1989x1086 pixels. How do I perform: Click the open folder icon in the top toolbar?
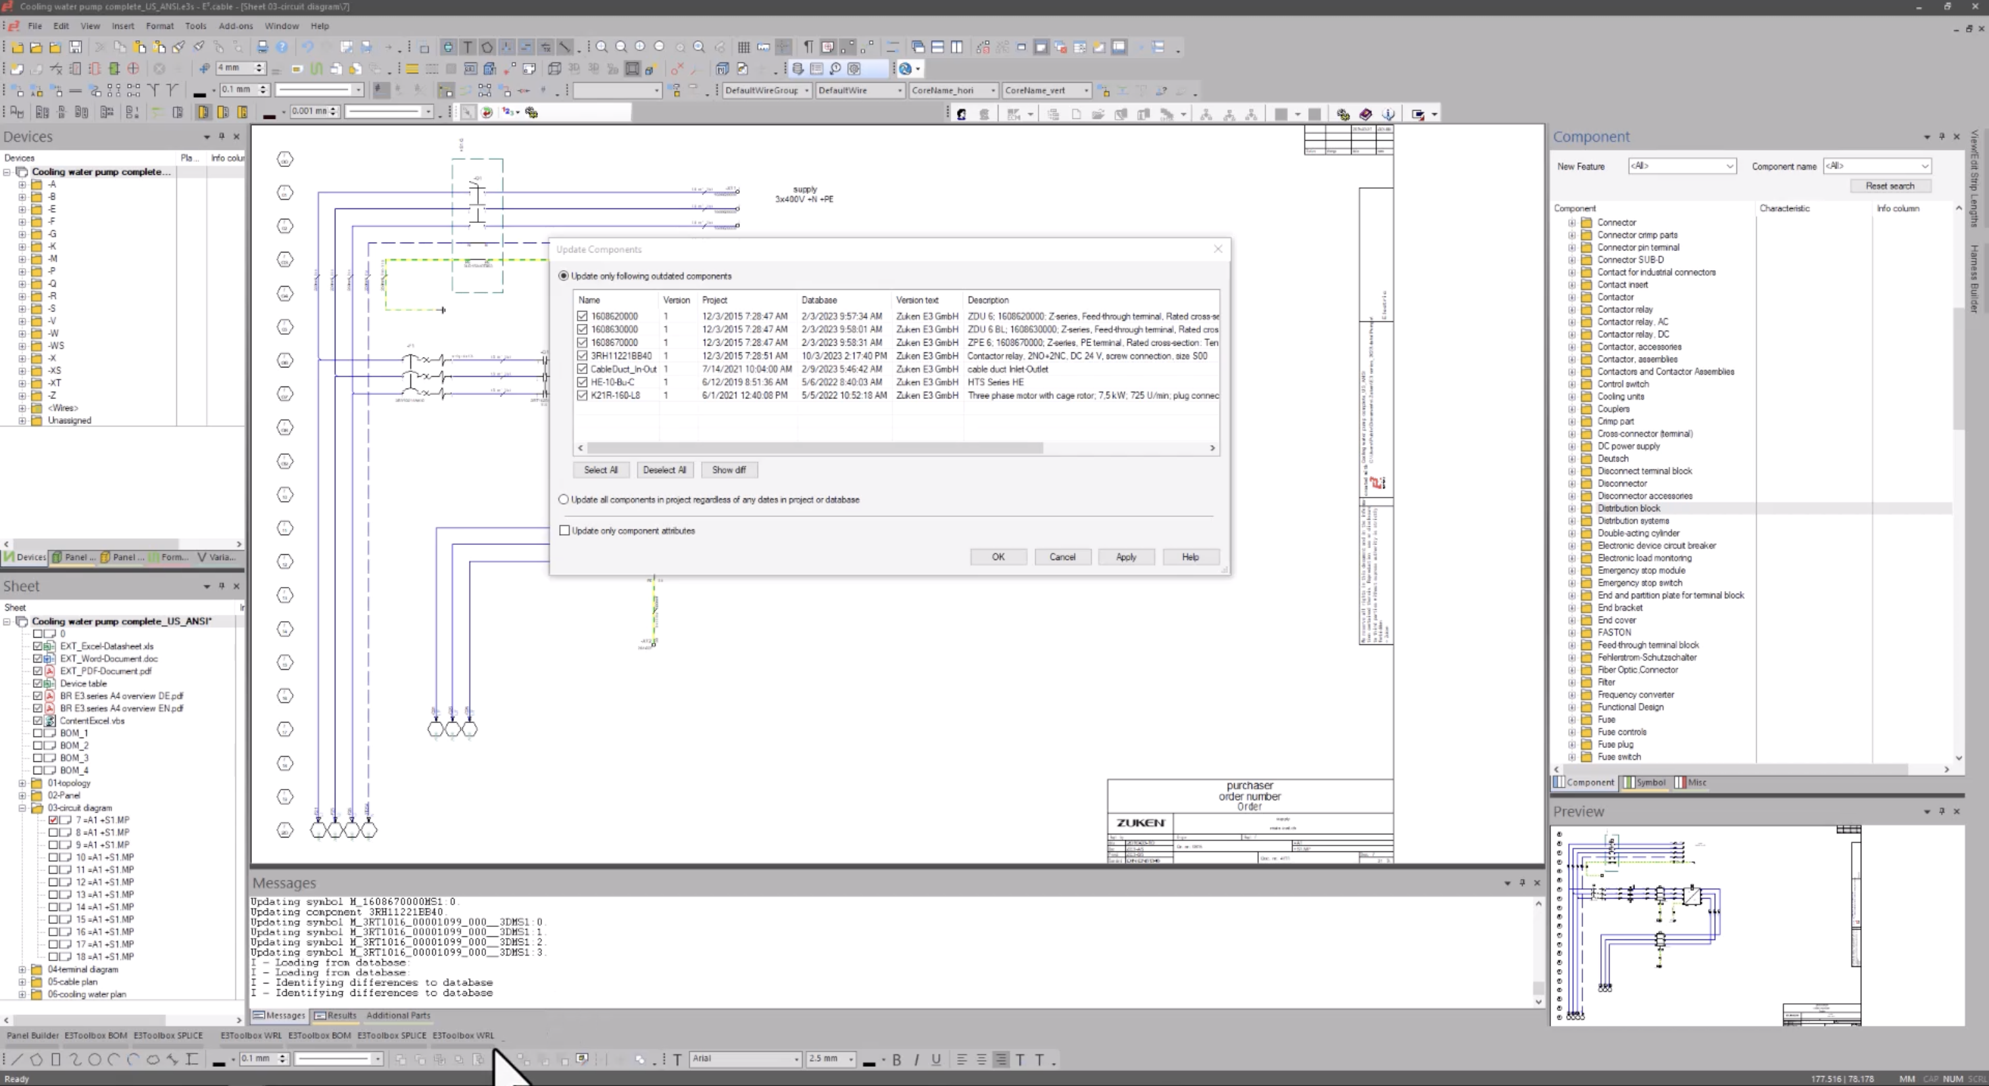(36, 47)
